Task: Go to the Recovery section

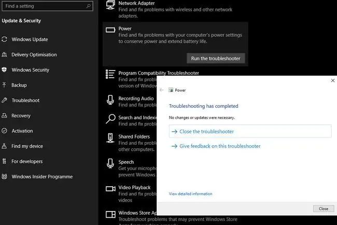Action: (21, 116)
